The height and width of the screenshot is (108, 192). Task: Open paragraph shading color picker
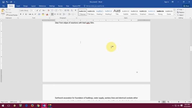(x=69, y=14)
